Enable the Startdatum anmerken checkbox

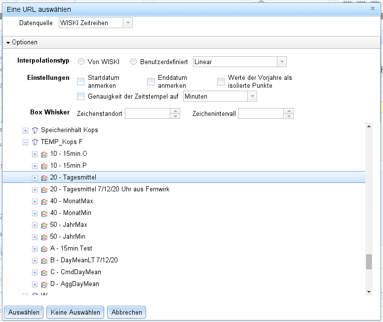80,81
